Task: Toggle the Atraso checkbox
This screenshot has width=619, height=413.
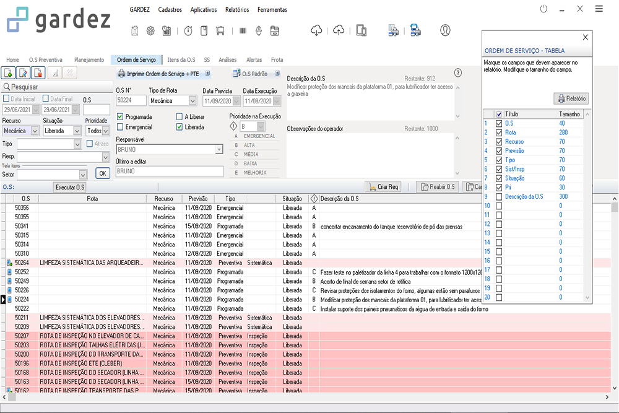Action: (x=90, y=144)
